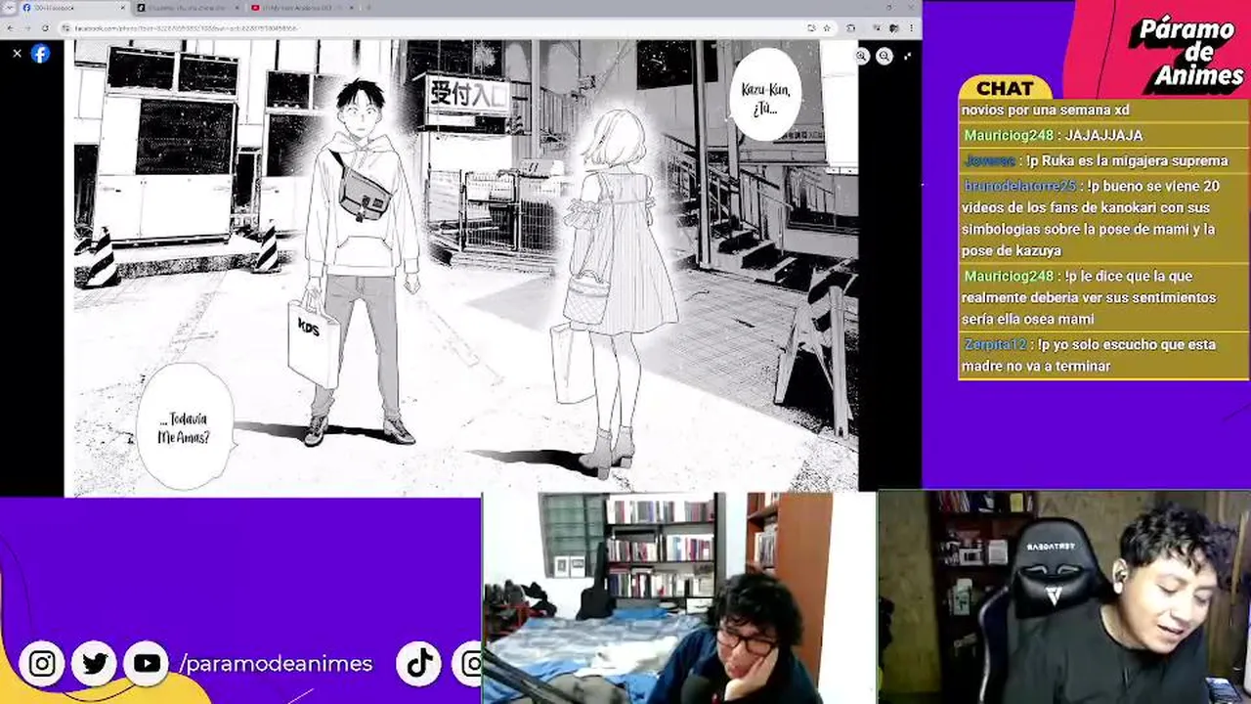The height and width of the screenshot is (704, 1251).
Task: Click the Zarpita12 username in chat
Action: tap(995, 344)
